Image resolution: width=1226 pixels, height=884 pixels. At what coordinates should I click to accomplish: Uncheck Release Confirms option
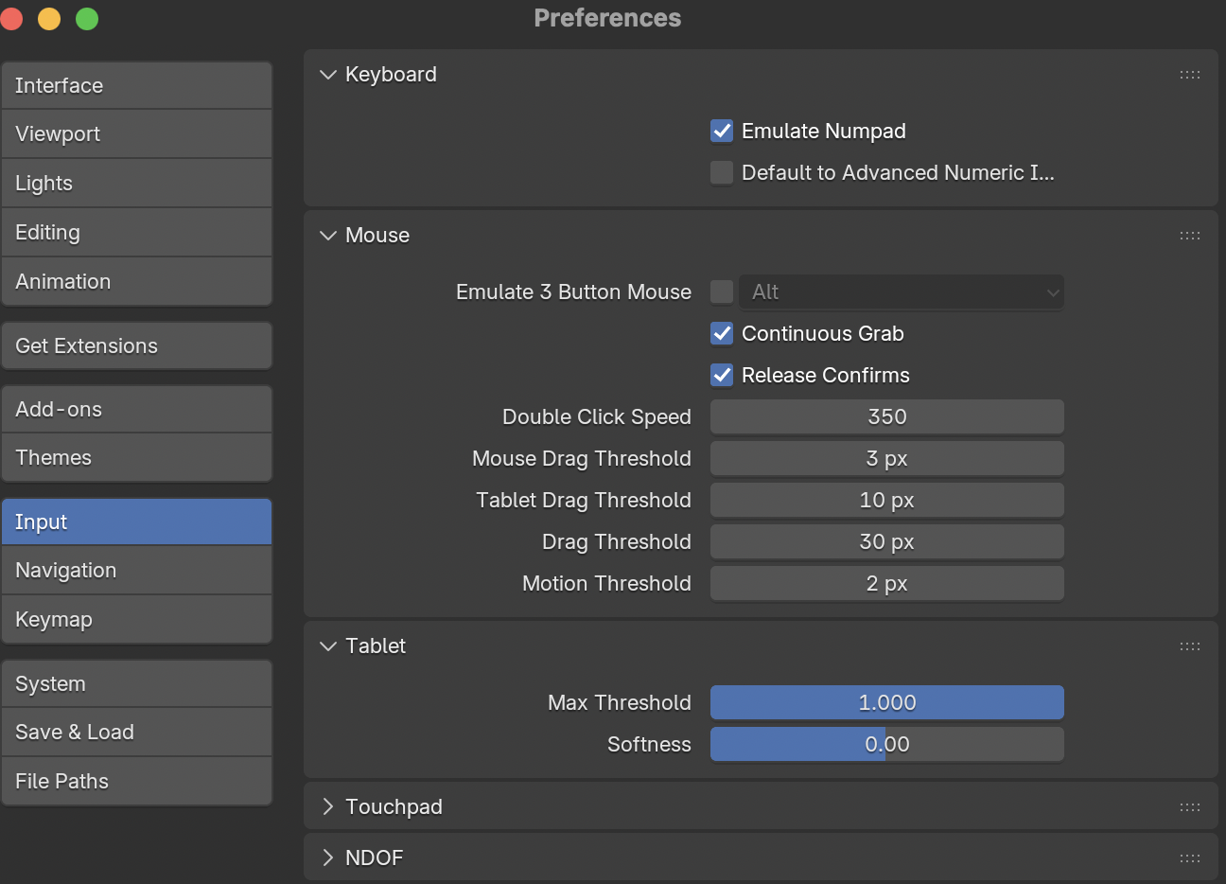click(722, 376)
